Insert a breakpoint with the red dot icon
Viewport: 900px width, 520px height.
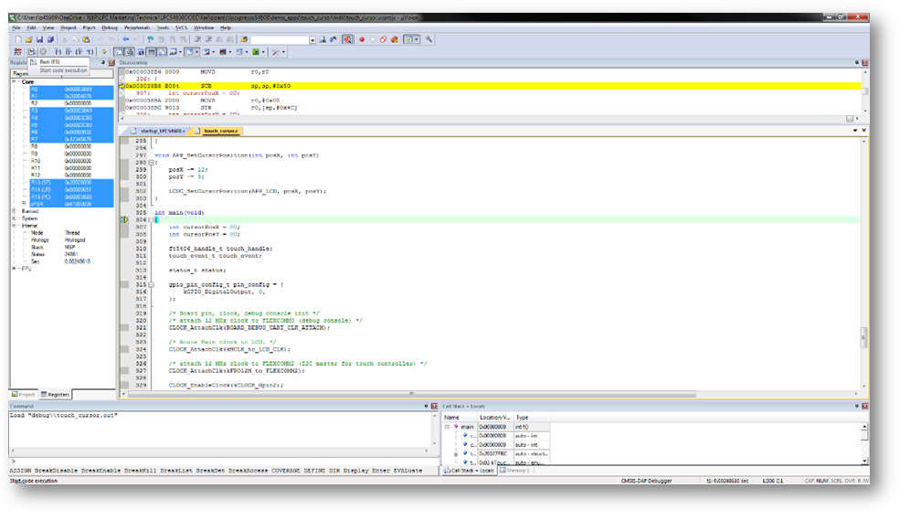pyautogui.click(x=362, y=39)
